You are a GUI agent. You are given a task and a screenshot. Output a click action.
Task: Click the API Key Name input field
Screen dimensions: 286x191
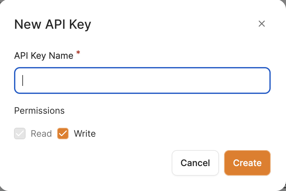[x=142, y=80]
